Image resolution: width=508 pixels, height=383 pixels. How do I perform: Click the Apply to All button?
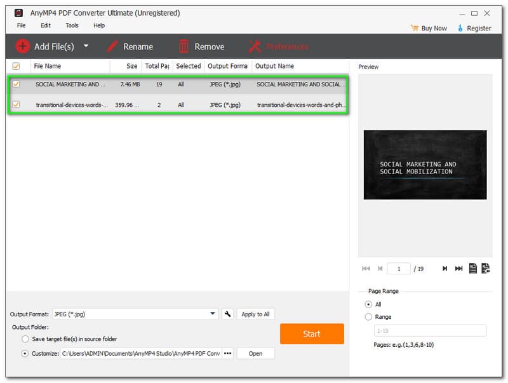tap(256, 314)
